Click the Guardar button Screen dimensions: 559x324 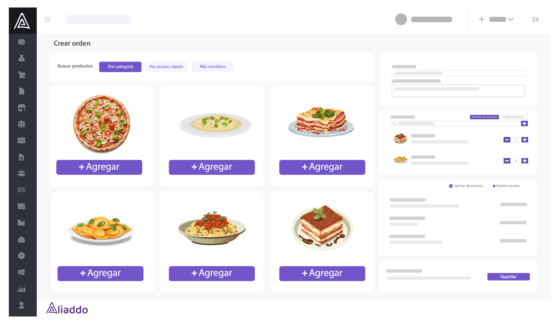[508, 277]
